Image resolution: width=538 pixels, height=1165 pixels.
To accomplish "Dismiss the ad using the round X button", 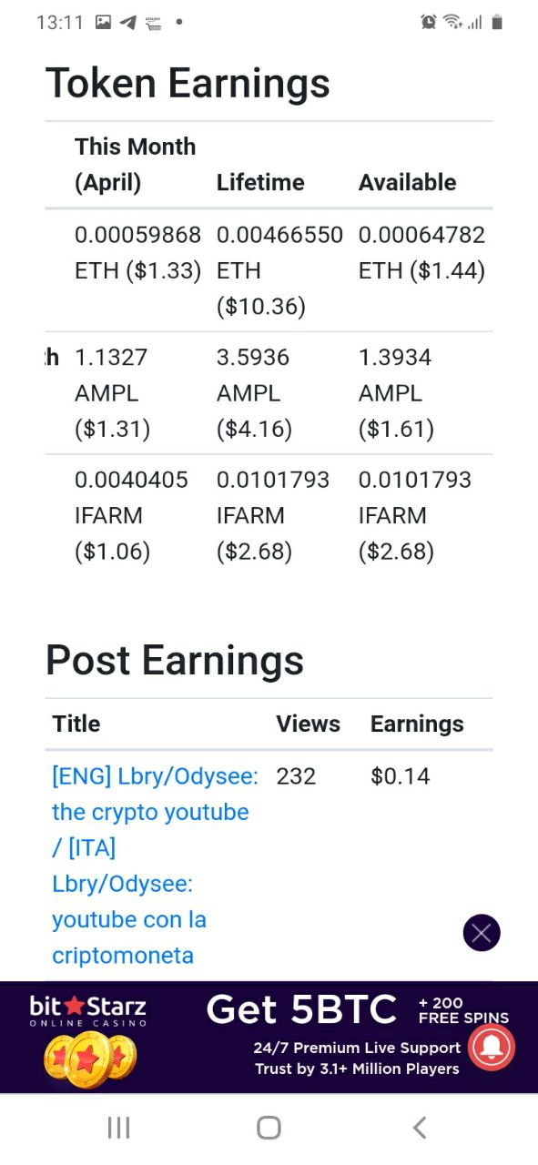I will tap(482, 933).
